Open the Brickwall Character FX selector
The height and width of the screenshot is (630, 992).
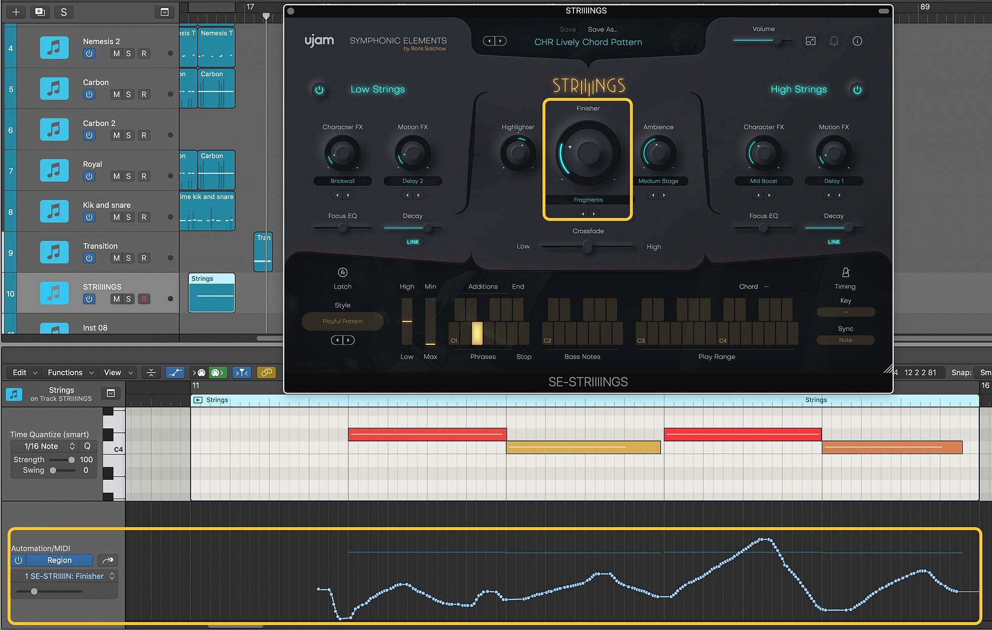343,181
